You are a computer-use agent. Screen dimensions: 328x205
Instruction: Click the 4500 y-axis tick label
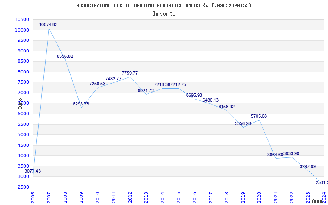click(23, 145)
